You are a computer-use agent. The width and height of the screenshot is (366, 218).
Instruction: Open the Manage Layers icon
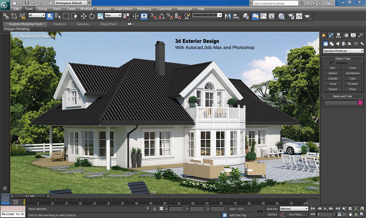pyautogui.click(x=246, y=16)
